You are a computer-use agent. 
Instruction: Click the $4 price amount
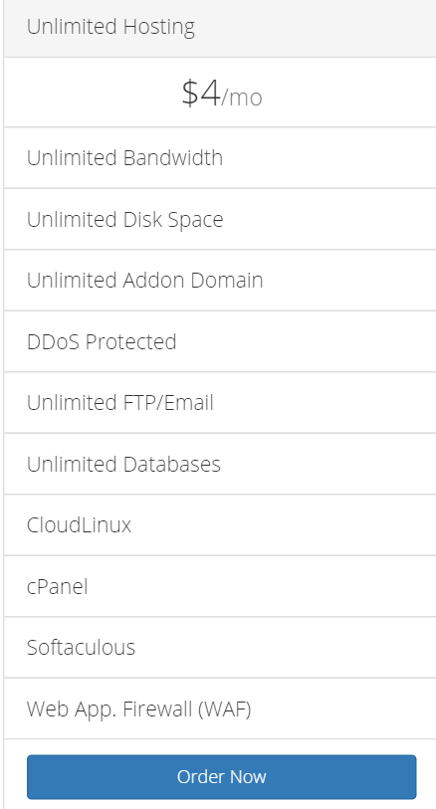coord(201,93)
